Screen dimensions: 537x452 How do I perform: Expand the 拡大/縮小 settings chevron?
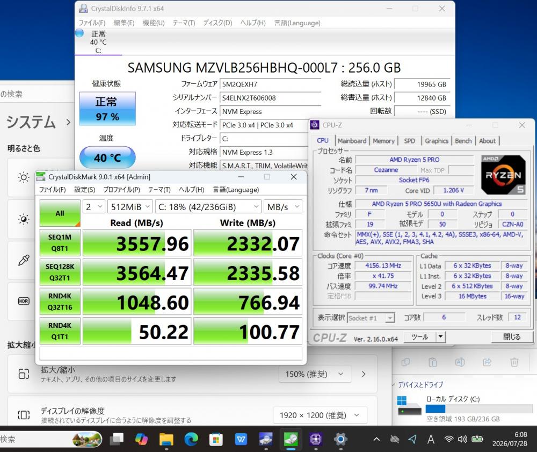coord(364,374)
